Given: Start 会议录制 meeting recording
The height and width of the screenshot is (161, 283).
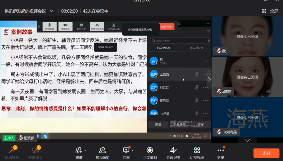Looking at the screenshot, I should coord(149,153).
